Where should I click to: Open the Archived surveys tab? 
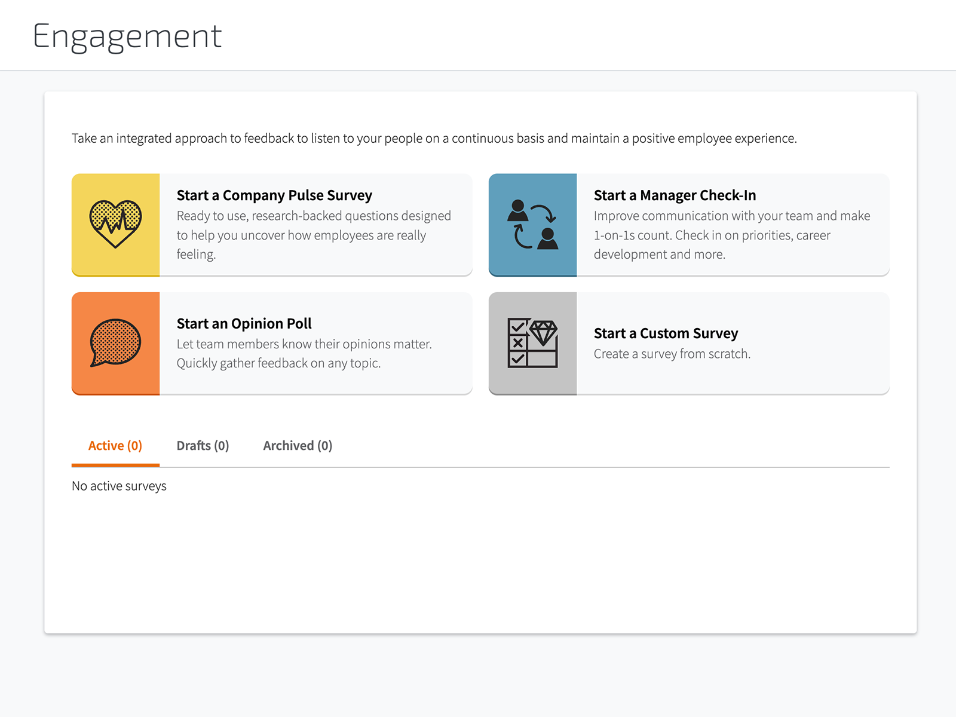pyautogui.click(x=297, y=445)
